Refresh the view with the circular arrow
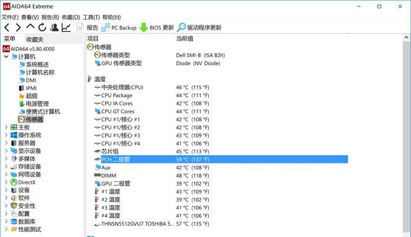The height and width of the screenshot is (237, 411). tap(42, 27)
